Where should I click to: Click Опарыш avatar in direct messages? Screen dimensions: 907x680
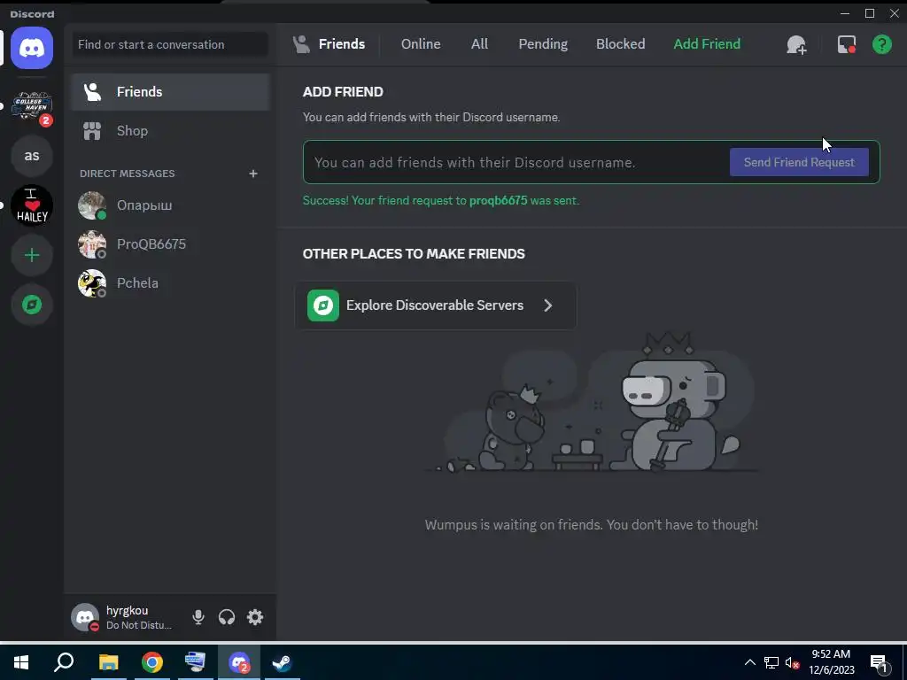(x=92, y=205)
